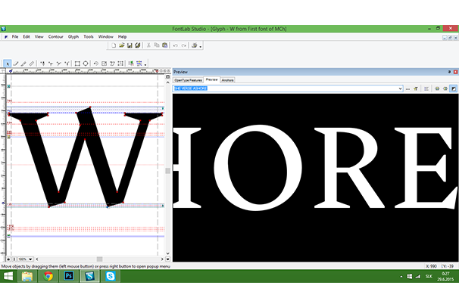The height and width of the screenshot is (307, 459).
Task: Select the Rectangle shape tool
Action: (77, 64)
